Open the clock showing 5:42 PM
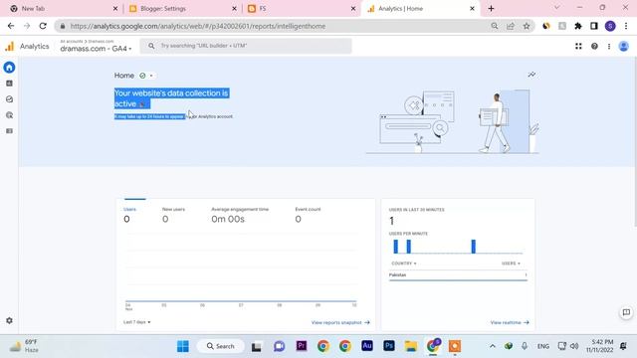 (x=599, y=346)
